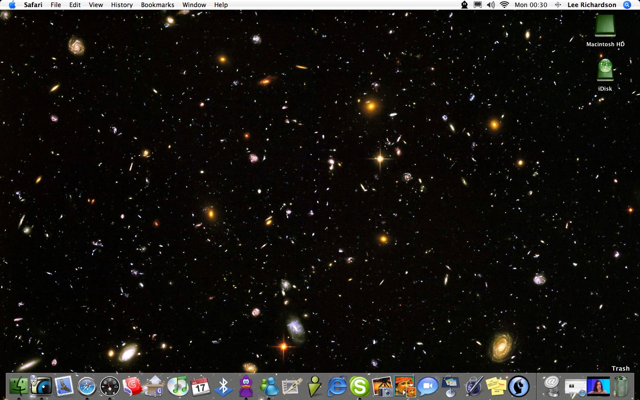Restore the minimized Safari window thumbnail
Image resolution: width=640 pixels, height=400 pixels.
[576, 386]
